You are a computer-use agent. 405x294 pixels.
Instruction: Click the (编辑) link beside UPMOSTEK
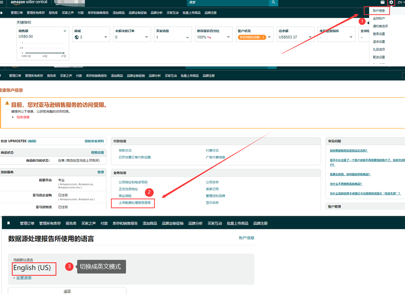pos(32,141)
